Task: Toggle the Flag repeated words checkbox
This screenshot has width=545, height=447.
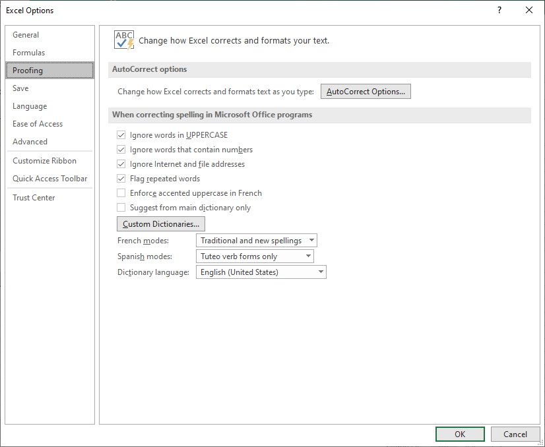Action: (121, 179)
